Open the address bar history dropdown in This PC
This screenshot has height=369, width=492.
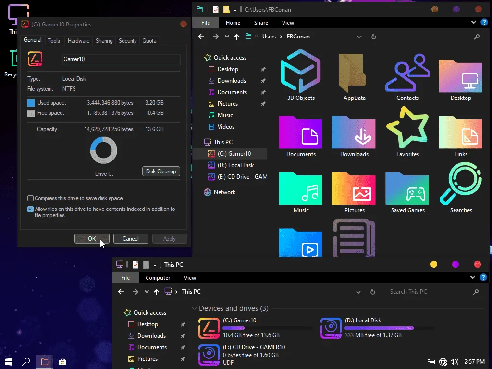[x=358, y=292]
